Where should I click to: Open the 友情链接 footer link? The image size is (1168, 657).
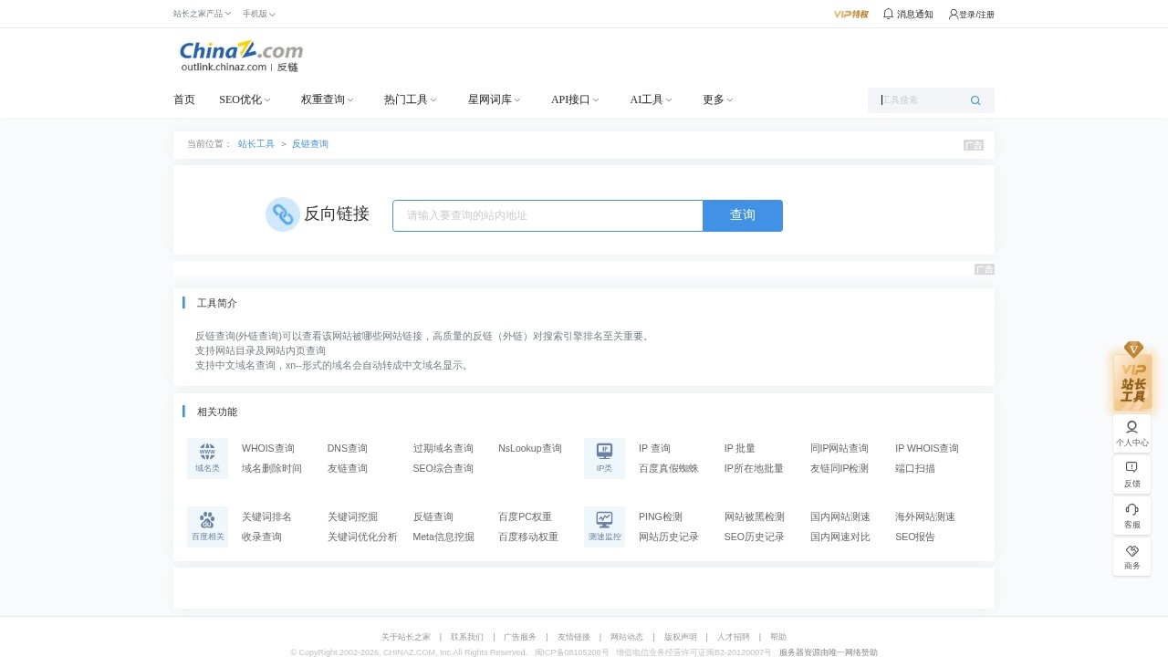574,637
